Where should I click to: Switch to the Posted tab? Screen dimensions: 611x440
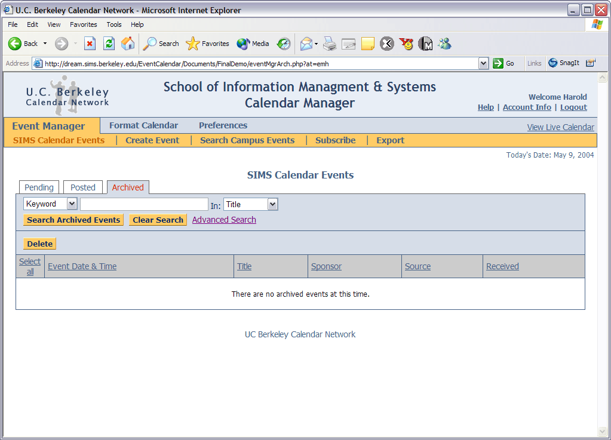82,187
